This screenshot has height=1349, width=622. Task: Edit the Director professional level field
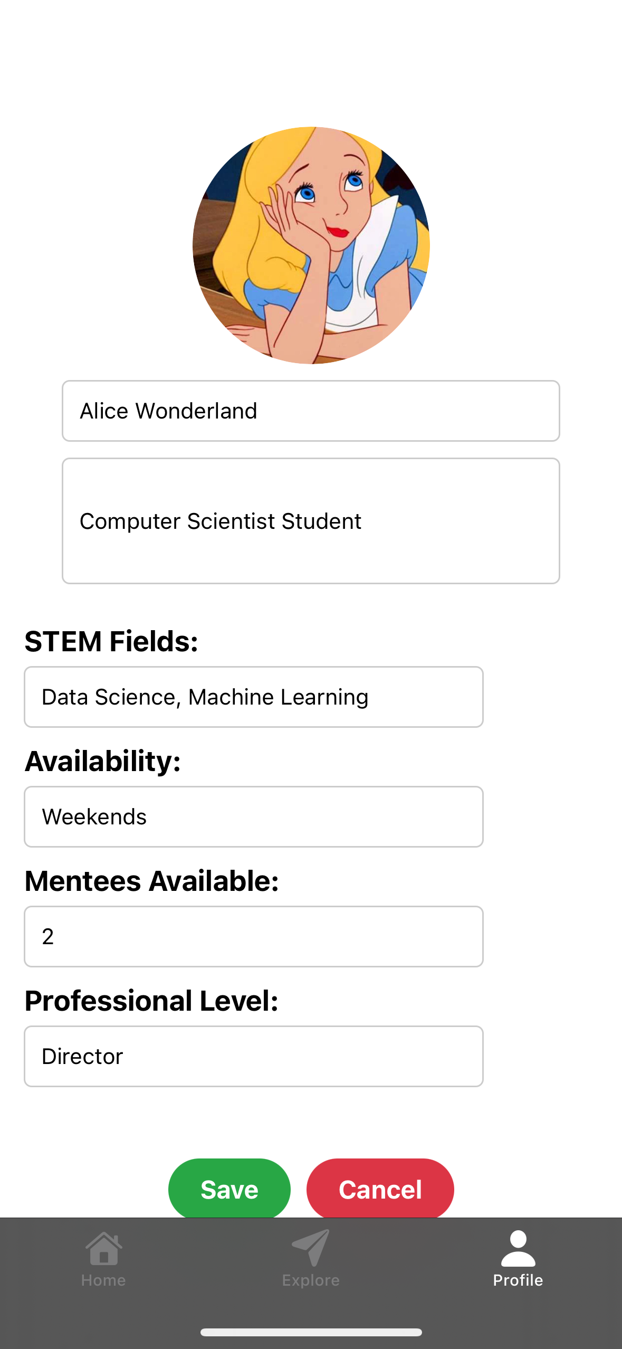(x=254, y=1057)
